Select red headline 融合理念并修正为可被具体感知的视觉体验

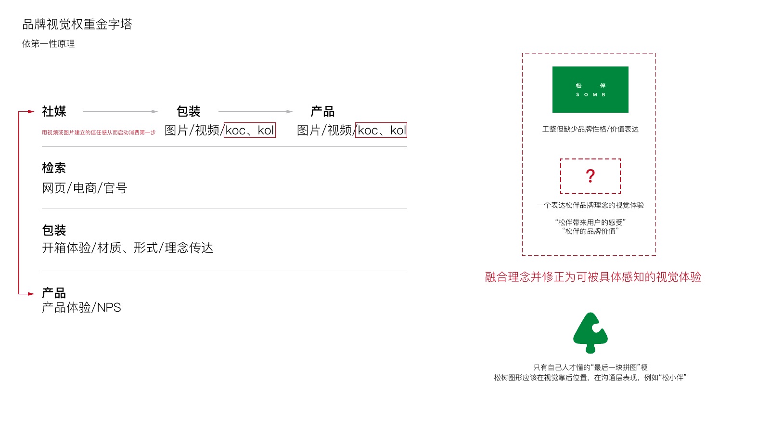coord(593,277)
